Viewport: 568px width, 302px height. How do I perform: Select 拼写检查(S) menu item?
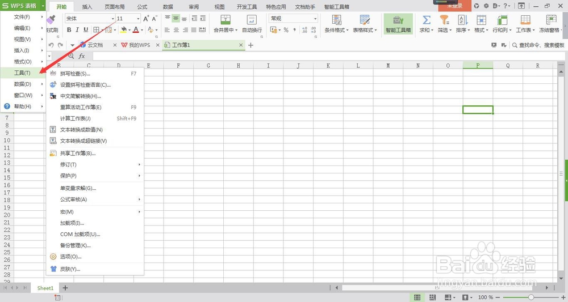click(x=95, y=74)
